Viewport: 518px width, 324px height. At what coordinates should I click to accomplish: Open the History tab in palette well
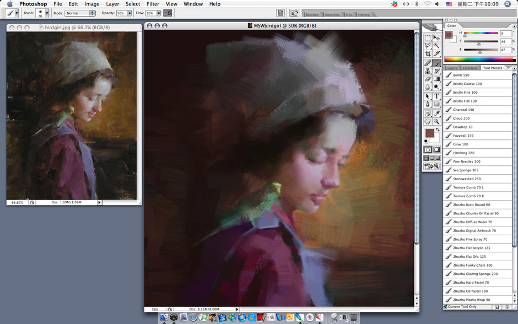364,14
